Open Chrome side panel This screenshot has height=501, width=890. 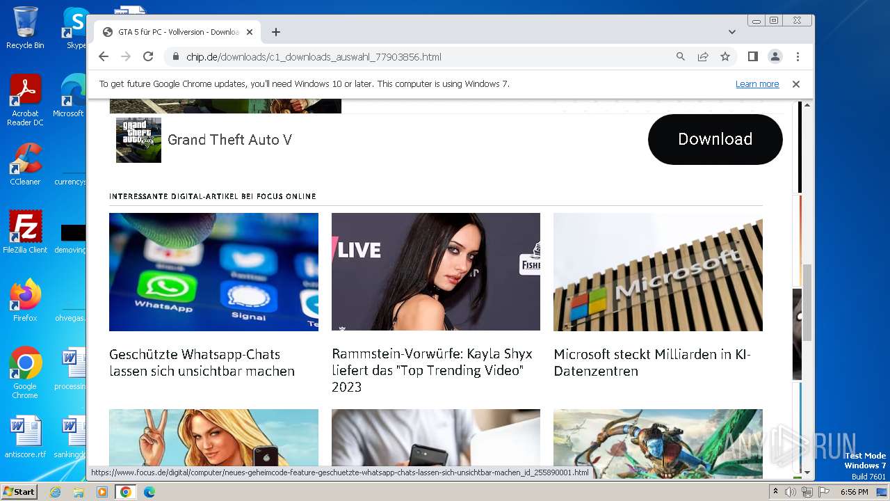[x=752, y=56]
